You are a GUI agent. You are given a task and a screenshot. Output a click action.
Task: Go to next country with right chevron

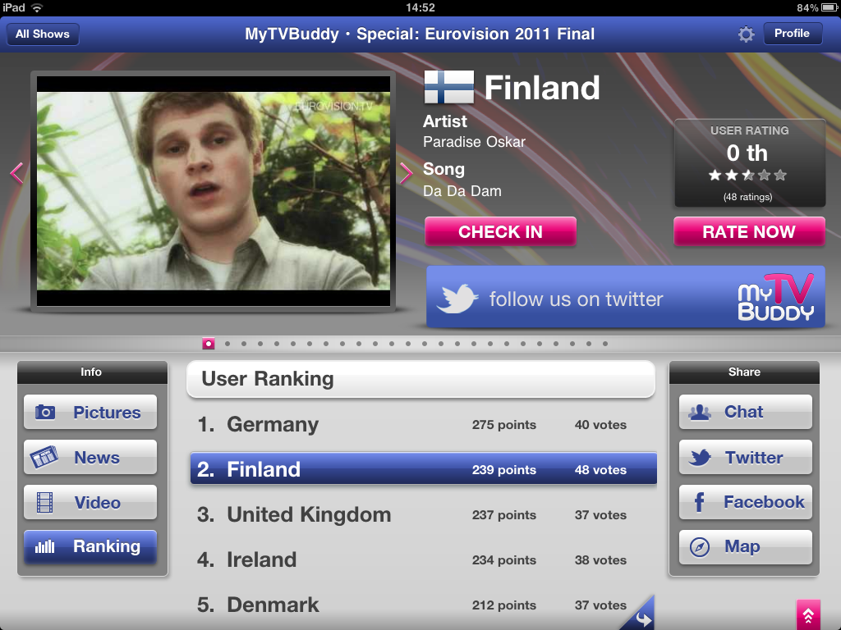coord(406,173)
